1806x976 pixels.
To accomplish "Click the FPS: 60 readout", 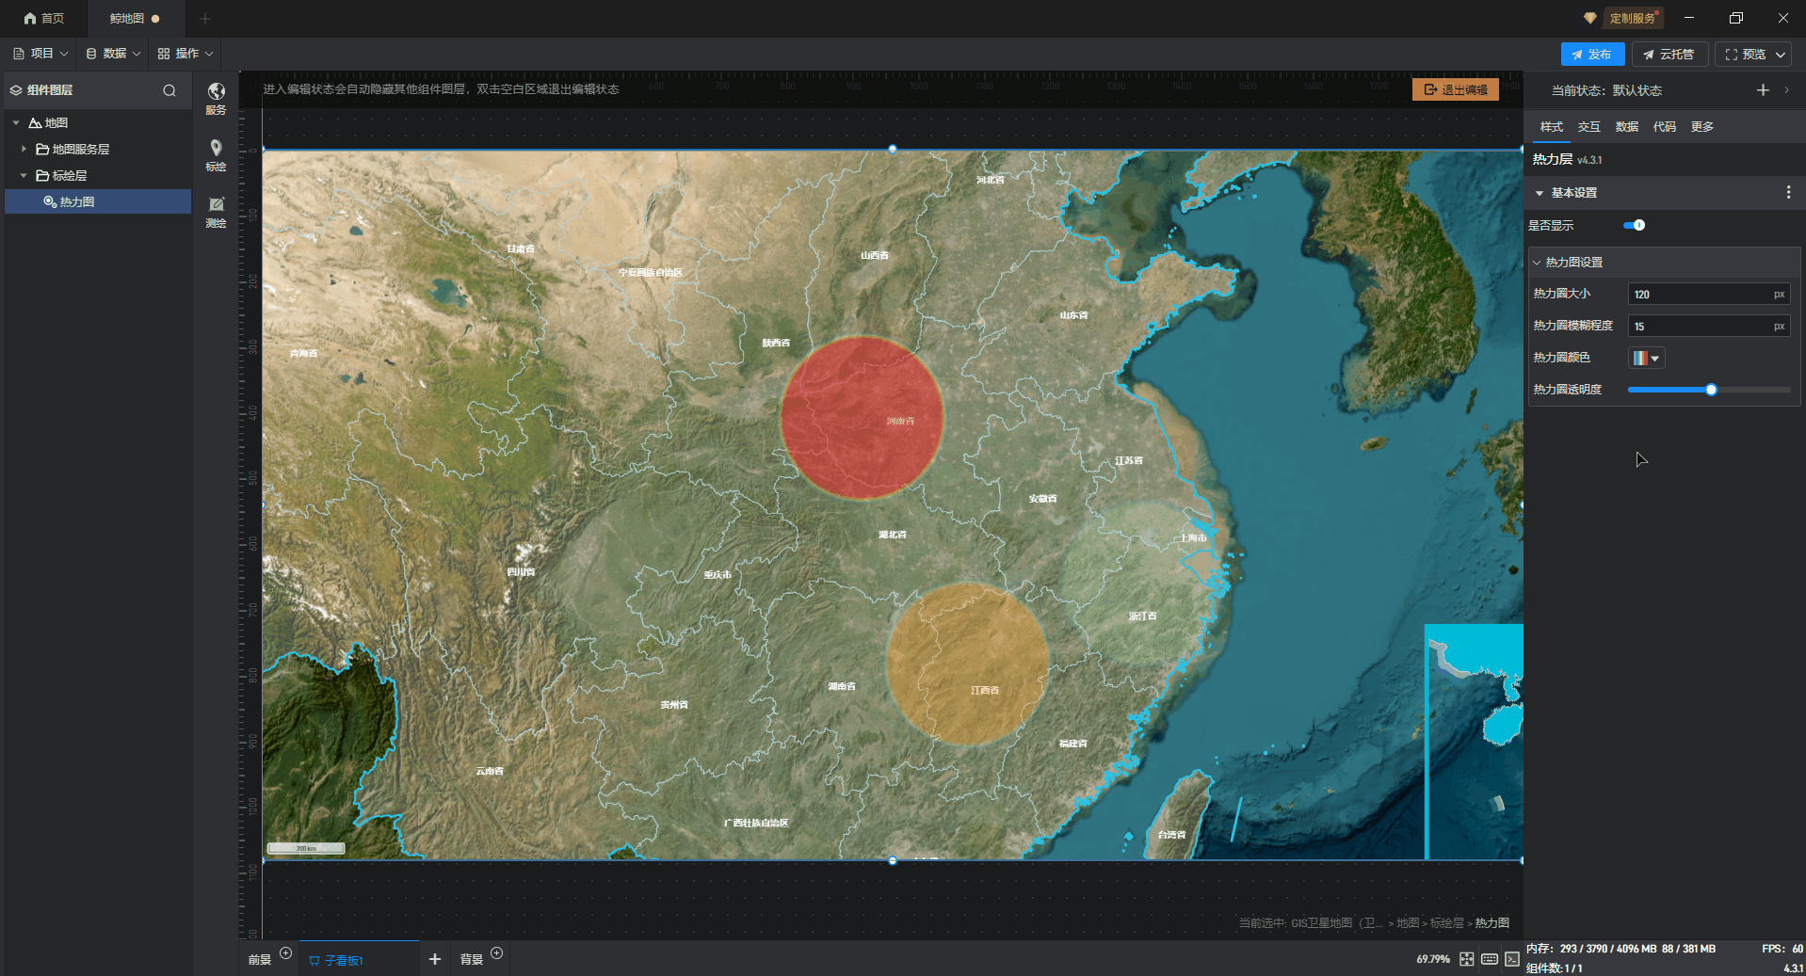I will pyautogui.click(x=1782, y=949).
